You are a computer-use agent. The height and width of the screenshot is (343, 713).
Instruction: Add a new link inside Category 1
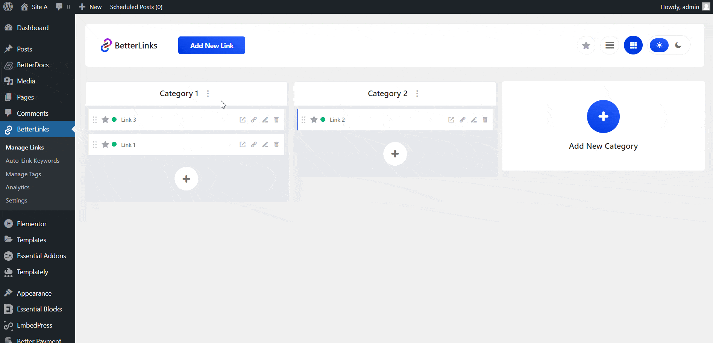pos(186,179)
